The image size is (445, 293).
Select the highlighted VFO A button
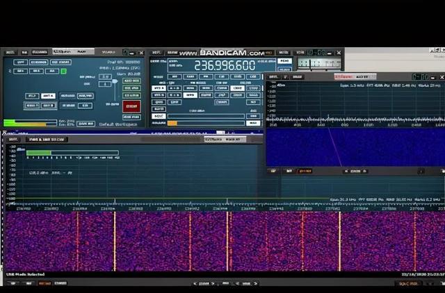(159, 88)
